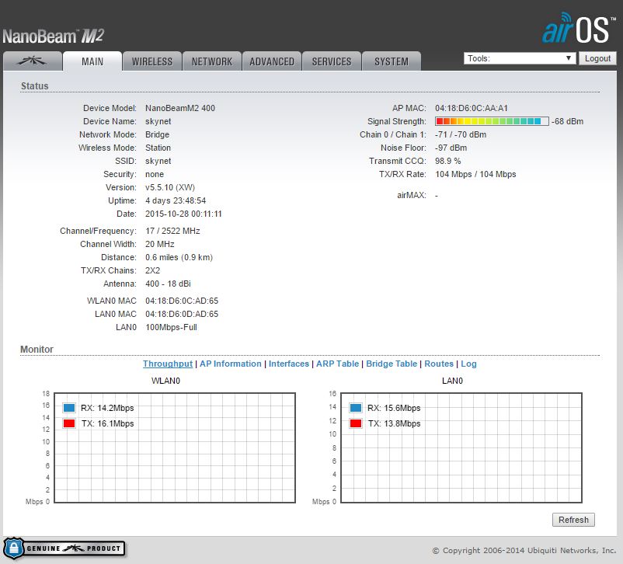Click the Refresh button
This screenshot has height=564, width=623.
coord(573,520)
